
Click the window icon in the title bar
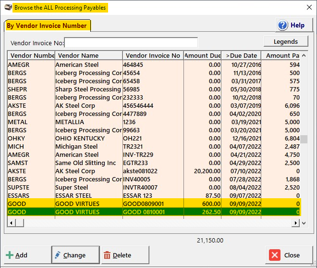[x=8, y=8]
